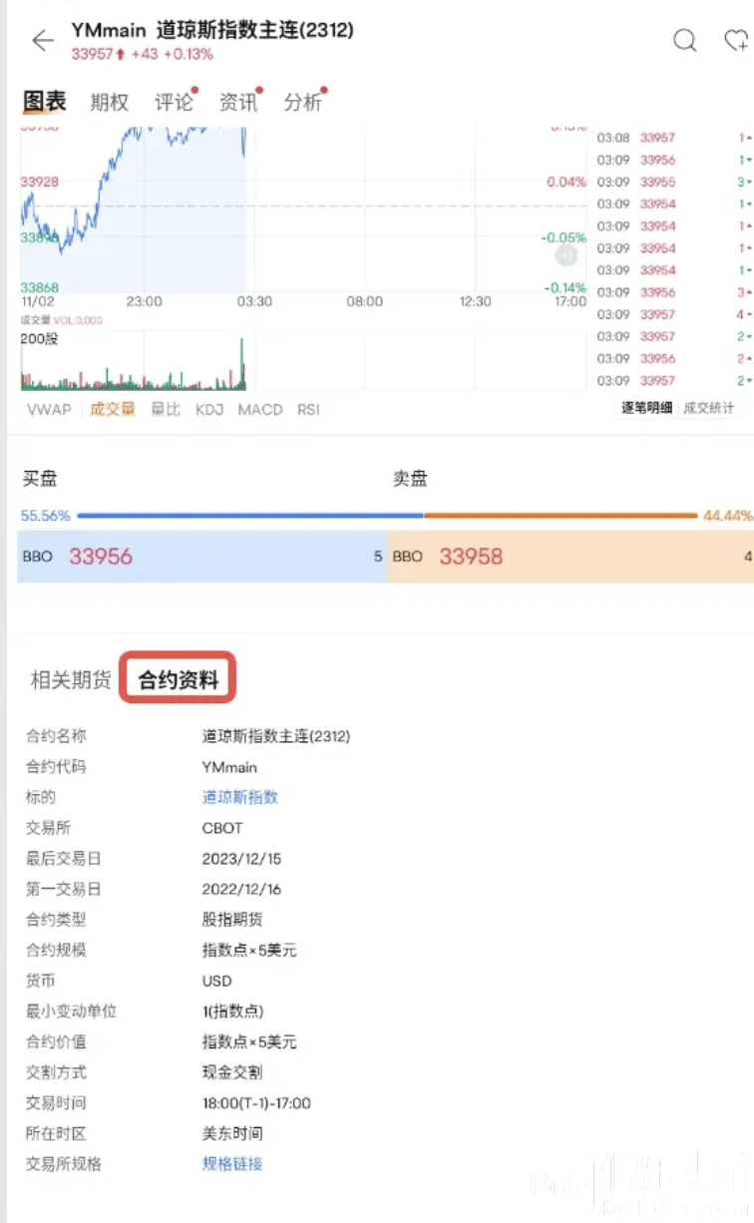The image size is (754, 1223).
Task: Tap the 买盘 label
Action: 40,479
